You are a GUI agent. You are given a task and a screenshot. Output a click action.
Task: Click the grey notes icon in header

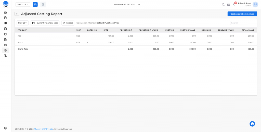tap(43, 5)
